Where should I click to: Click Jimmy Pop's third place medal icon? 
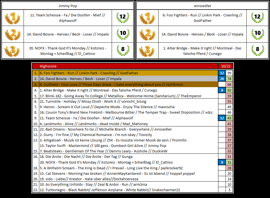coord(13,51)
